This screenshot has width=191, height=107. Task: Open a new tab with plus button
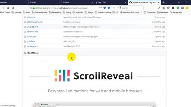coord(164,2)
